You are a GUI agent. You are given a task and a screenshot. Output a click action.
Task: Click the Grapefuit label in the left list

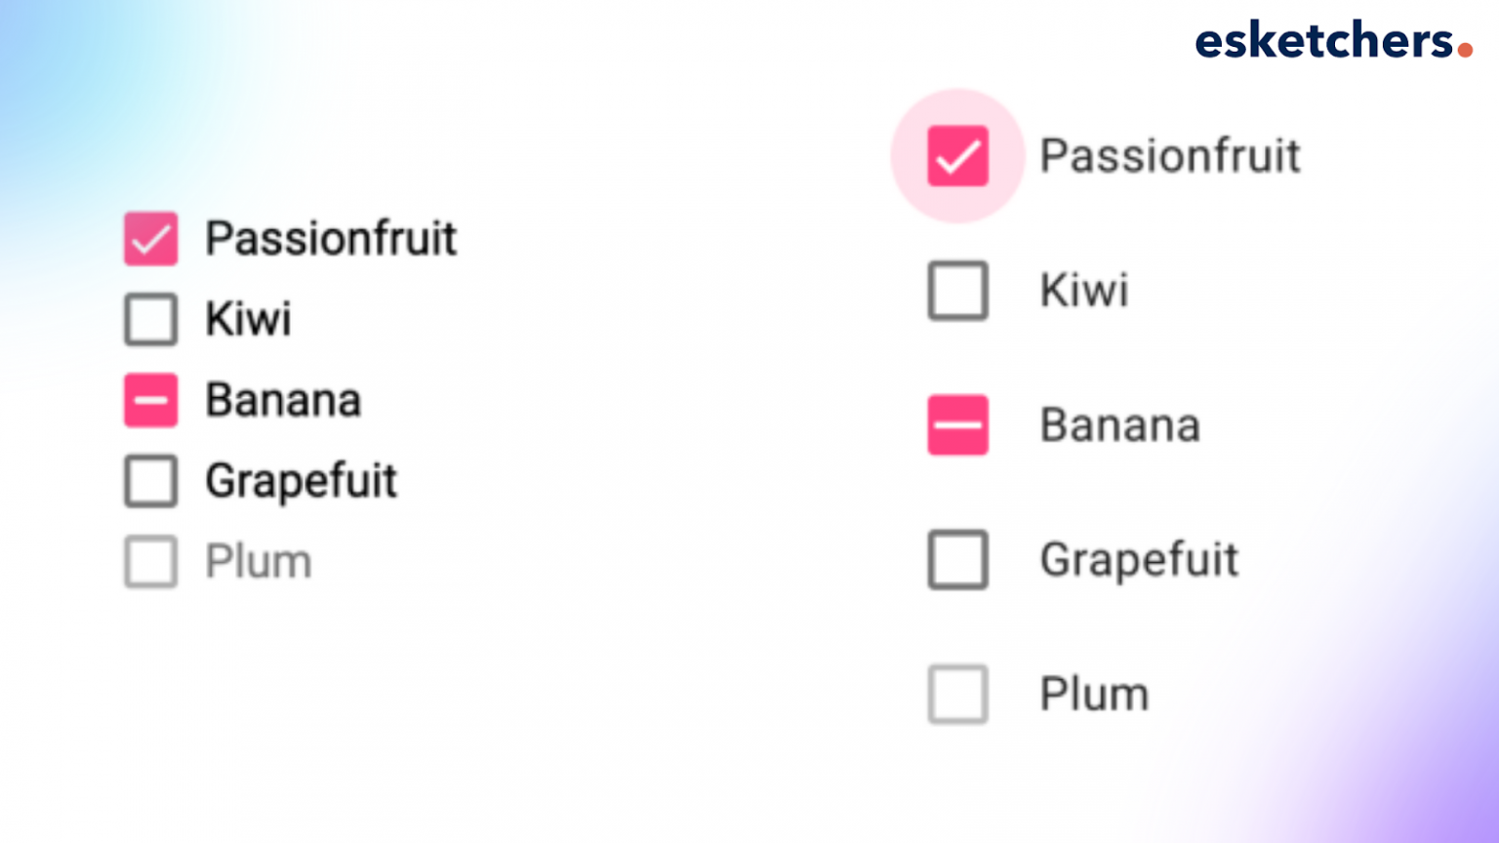(x=301, y=481)
